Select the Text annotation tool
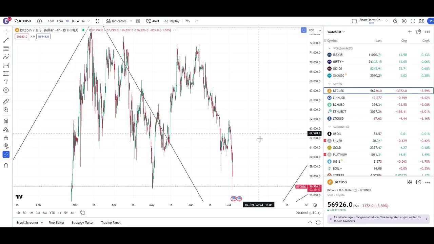This screenshot has width=434, height=244. (x=6, y=82)
